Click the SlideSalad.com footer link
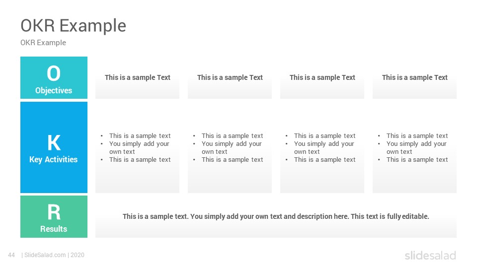 [45, 255]
